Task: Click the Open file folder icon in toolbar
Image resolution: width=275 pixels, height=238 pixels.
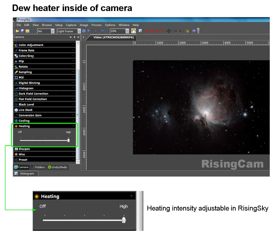Action: (x=18, y=31)
